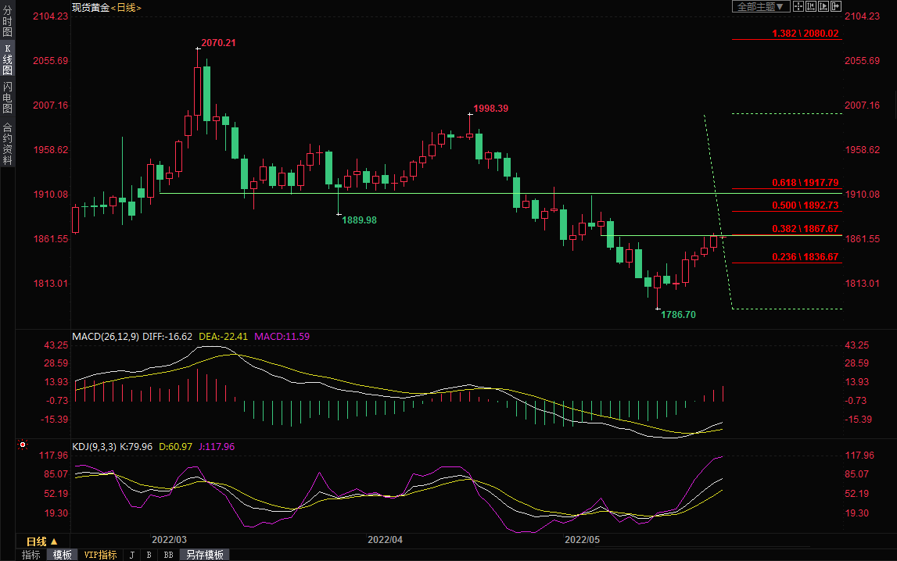Viewport: 897px width, 561px height.
Task: Select the 模板 tab at the bottom
Action: 63,555
